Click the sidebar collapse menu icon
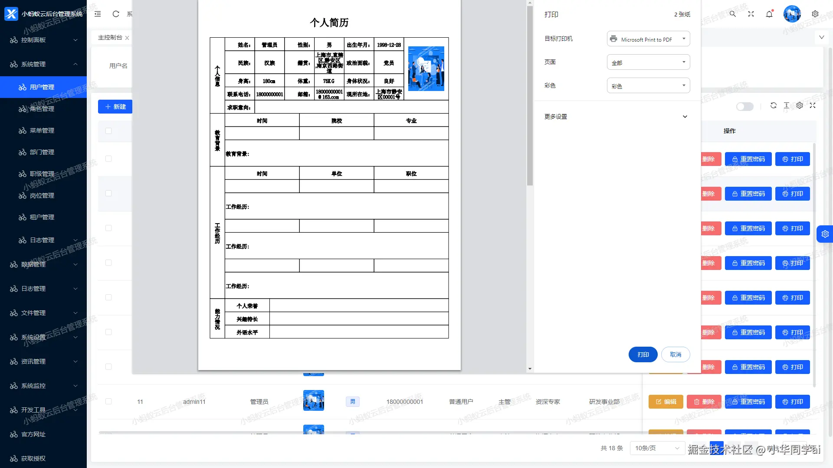833x468 pixels. point(98,14)
